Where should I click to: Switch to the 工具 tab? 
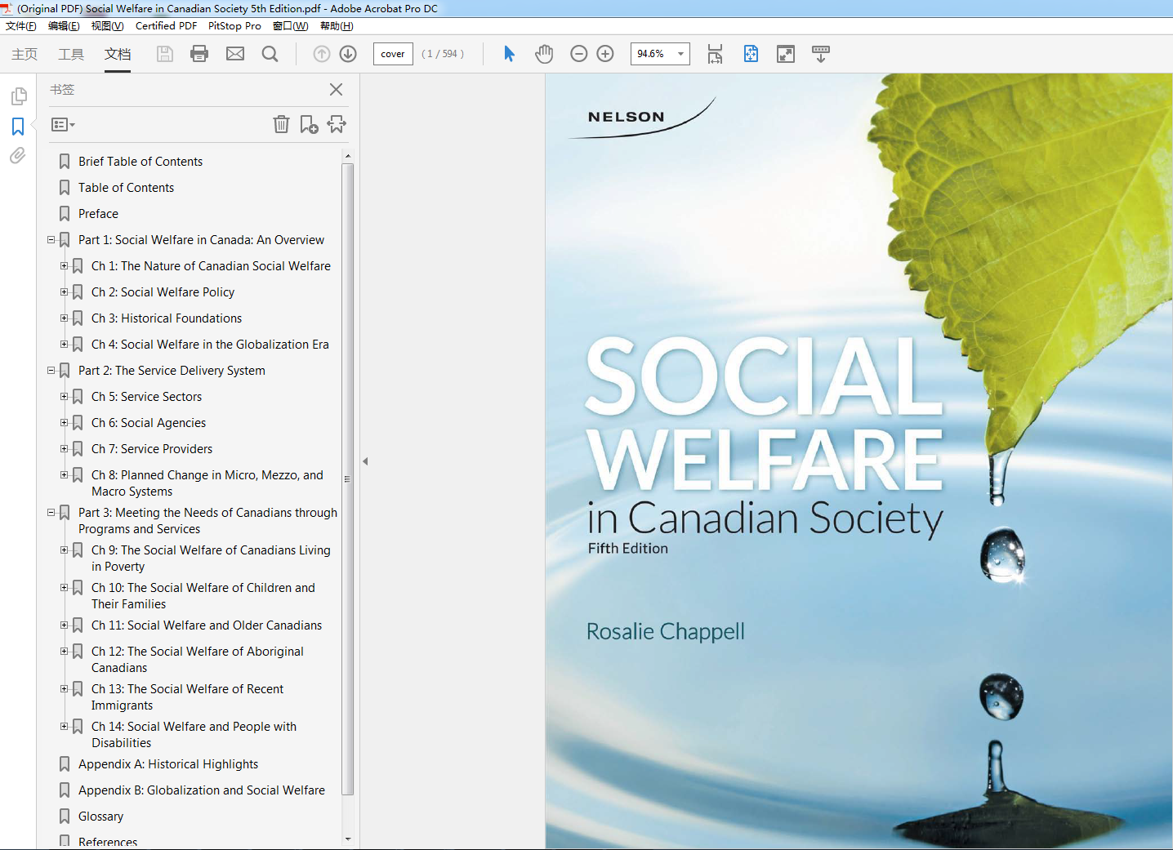(71, 54)
